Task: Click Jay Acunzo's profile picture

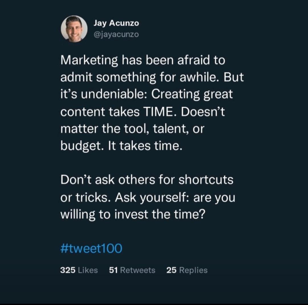Action: coord(74,29)
